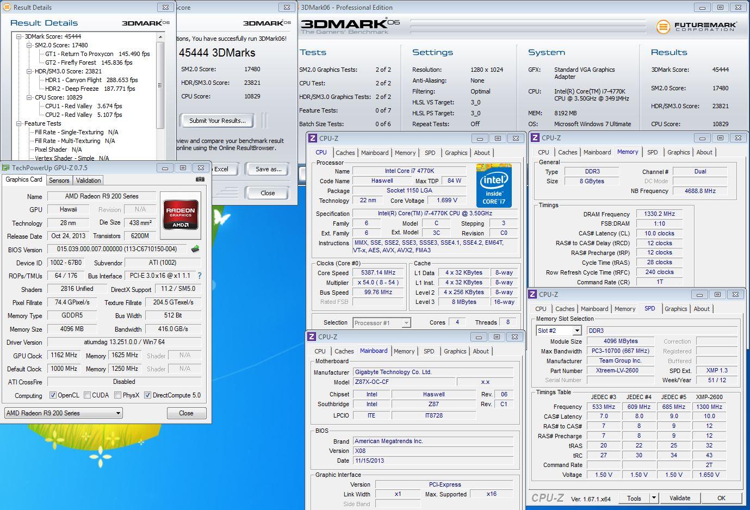Select the Pixel Shader tree row

click(x=58, y=150)
